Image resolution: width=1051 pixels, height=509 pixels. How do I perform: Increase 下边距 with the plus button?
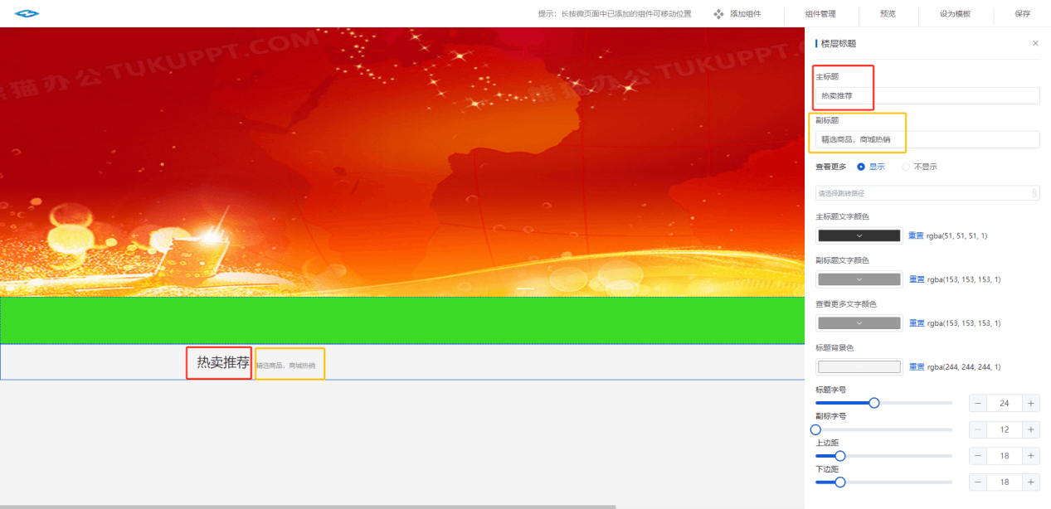tap(1031, 482)
